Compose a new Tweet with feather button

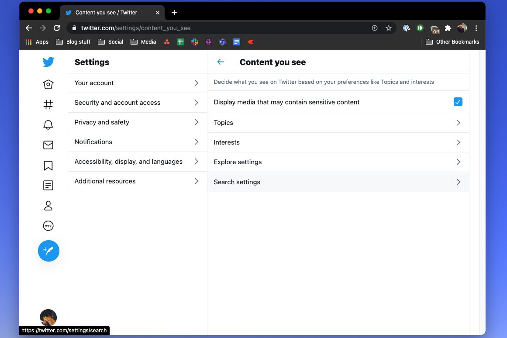pos(48,251)
